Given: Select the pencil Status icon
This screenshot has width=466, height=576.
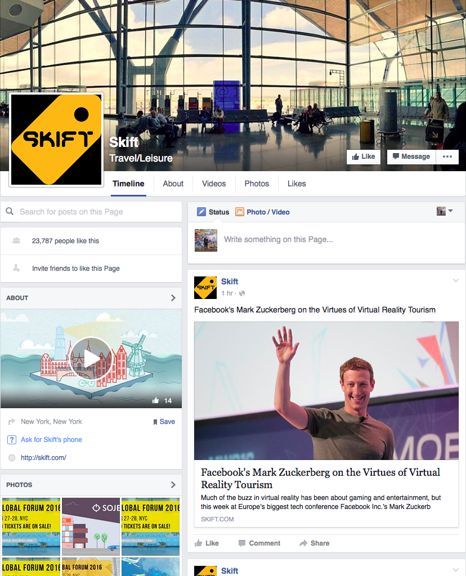Looking at the screenshot, I should [x=201, y=212].
